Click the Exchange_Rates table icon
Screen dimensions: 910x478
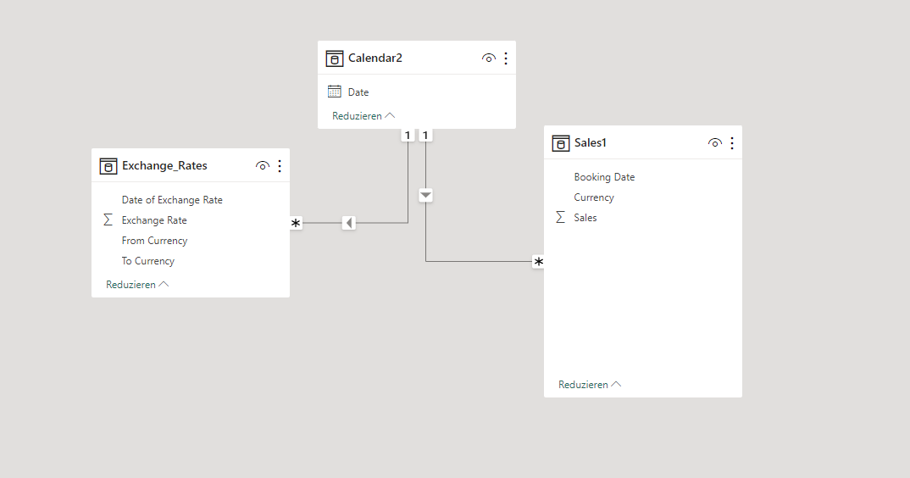(x=108, y=166)
